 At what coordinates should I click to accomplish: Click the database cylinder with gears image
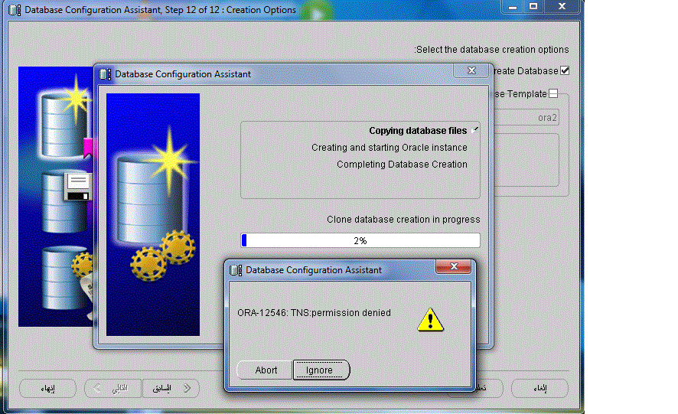click(153, 214)
